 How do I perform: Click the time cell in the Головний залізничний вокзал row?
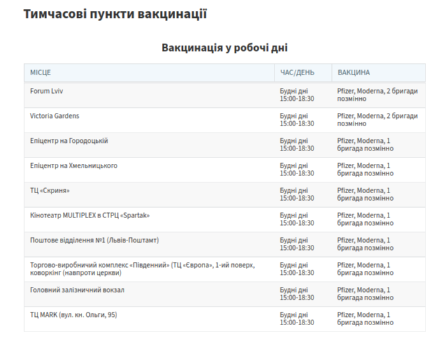pyautogui.click(x=303, y=294)
